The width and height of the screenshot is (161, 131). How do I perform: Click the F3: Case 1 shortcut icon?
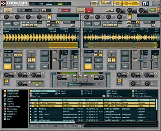(x=56, y=91)
